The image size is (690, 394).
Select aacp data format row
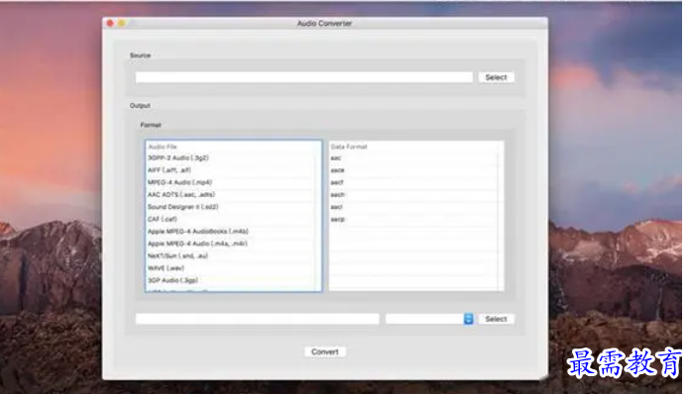(x=413, y=219)
